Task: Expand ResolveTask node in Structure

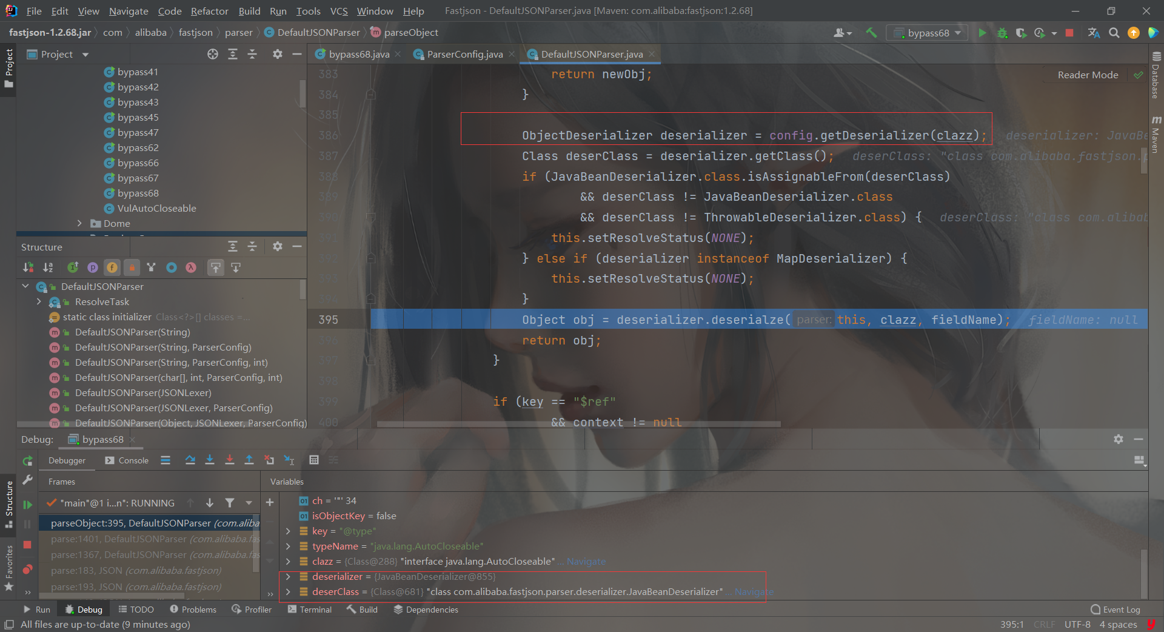Action: (x=39, y=301)
